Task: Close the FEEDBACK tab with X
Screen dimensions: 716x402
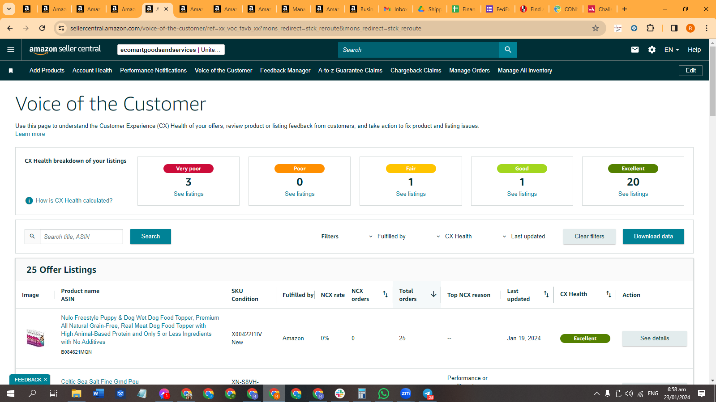Action: pos(45,380)
